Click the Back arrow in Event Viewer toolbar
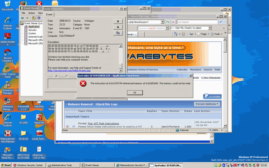This screenshot has height=168, width=269. click(x=23, y=18)
